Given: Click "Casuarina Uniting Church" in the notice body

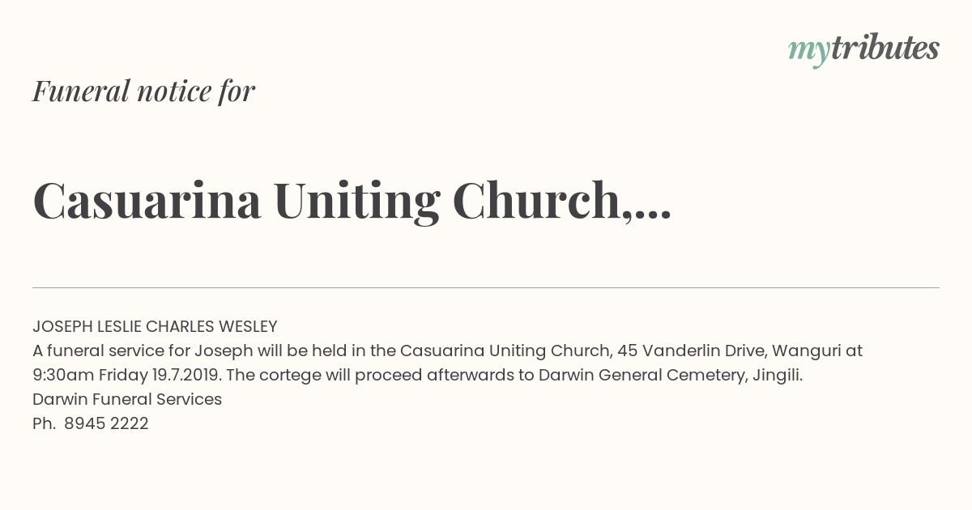Looking at the screenshot, I should click(505, 351).
